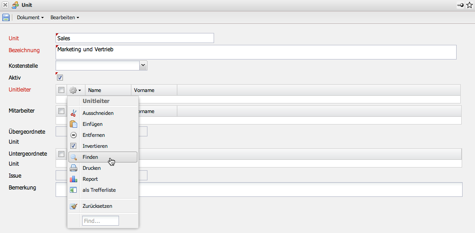Click the pin icon in the title bar

point(460,5)
